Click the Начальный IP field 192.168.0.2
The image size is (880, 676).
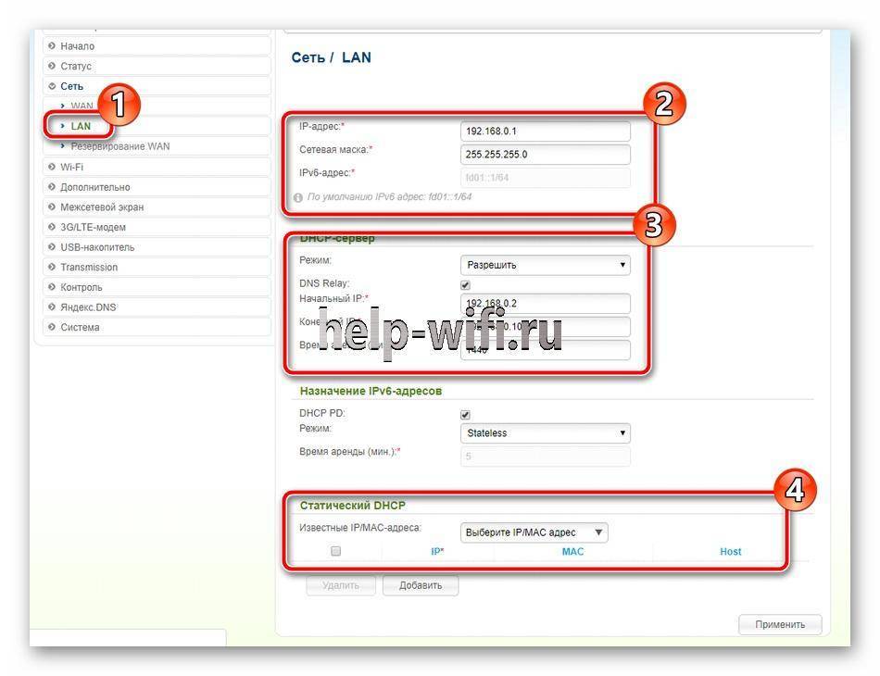[545, 304]
